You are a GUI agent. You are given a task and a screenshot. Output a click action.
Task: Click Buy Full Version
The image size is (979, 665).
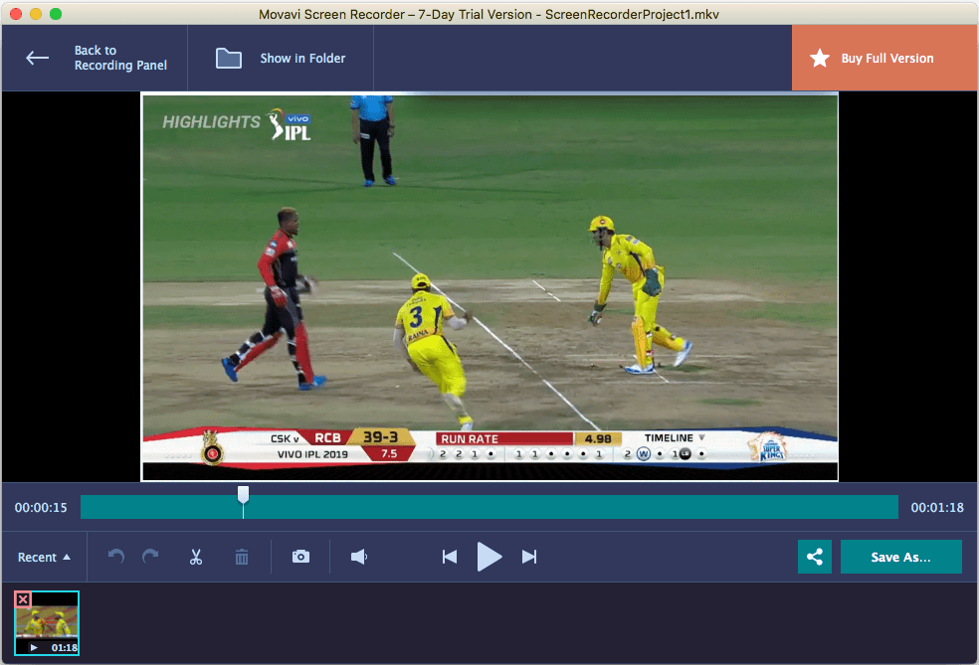tap(884, 58)
